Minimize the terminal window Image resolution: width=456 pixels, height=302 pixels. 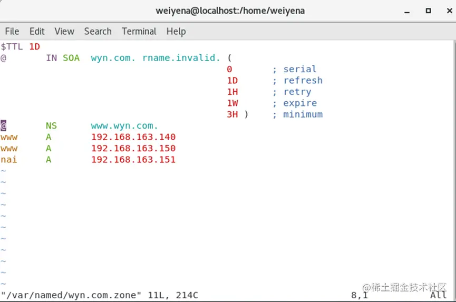407,12
